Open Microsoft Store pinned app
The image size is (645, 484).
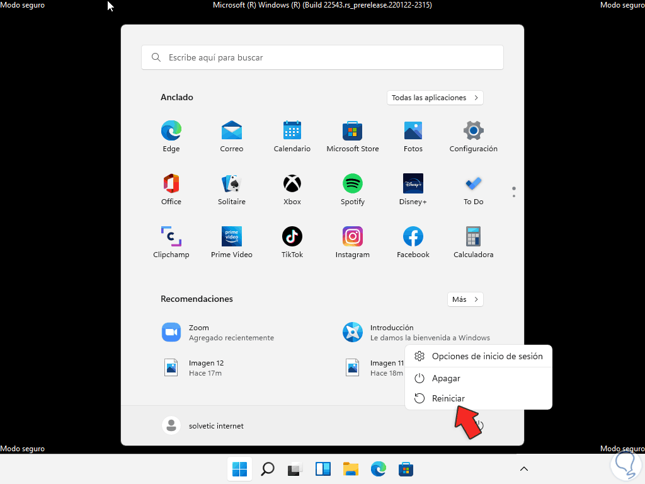[x=353, y=137]
